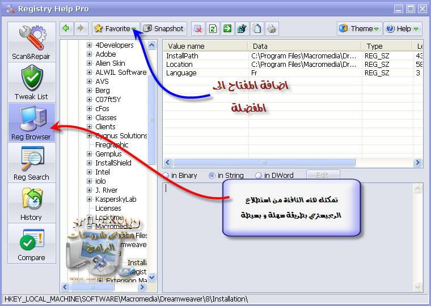Maximize the Registry Help Pro window
Screen dimensions: 431x306
click(x=411, y=9)
